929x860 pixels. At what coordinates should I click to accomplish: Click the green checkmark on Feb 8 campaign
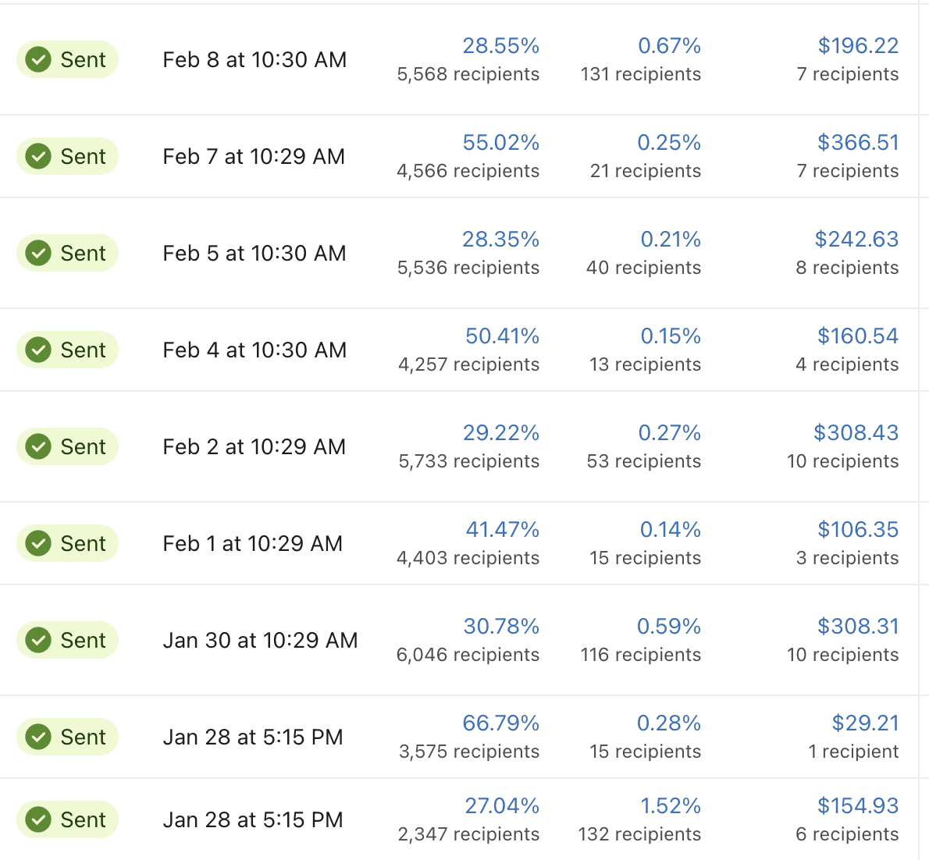pyautogui.click(x=37, y=59)
